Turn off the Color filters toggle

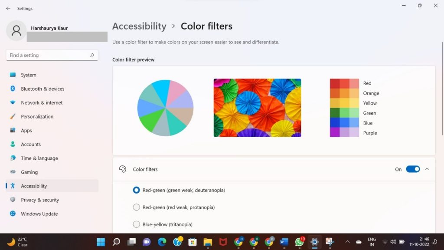tap(413, 169)
